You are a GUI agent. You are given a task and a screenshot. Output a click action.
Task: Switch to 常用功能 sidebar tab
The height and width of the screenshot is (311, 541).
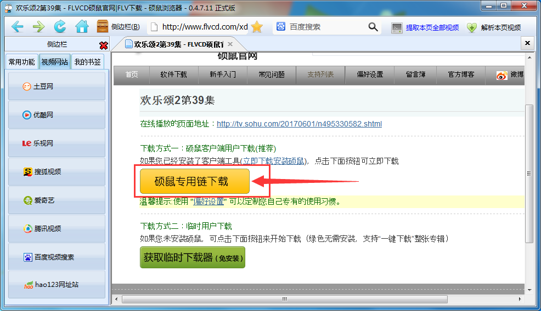click(x=22, y=62)
